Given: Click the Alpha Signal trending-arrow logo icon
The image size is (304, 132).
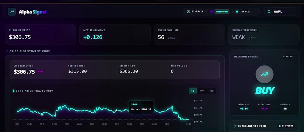Looking at the screenshot, I should tap(12, 12).
